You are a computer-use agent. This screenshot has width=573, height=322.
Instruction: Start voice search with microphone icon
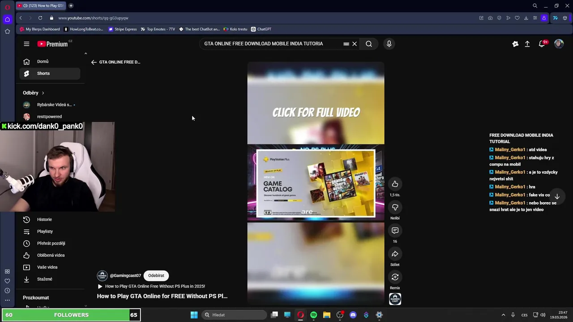point(389,44)
